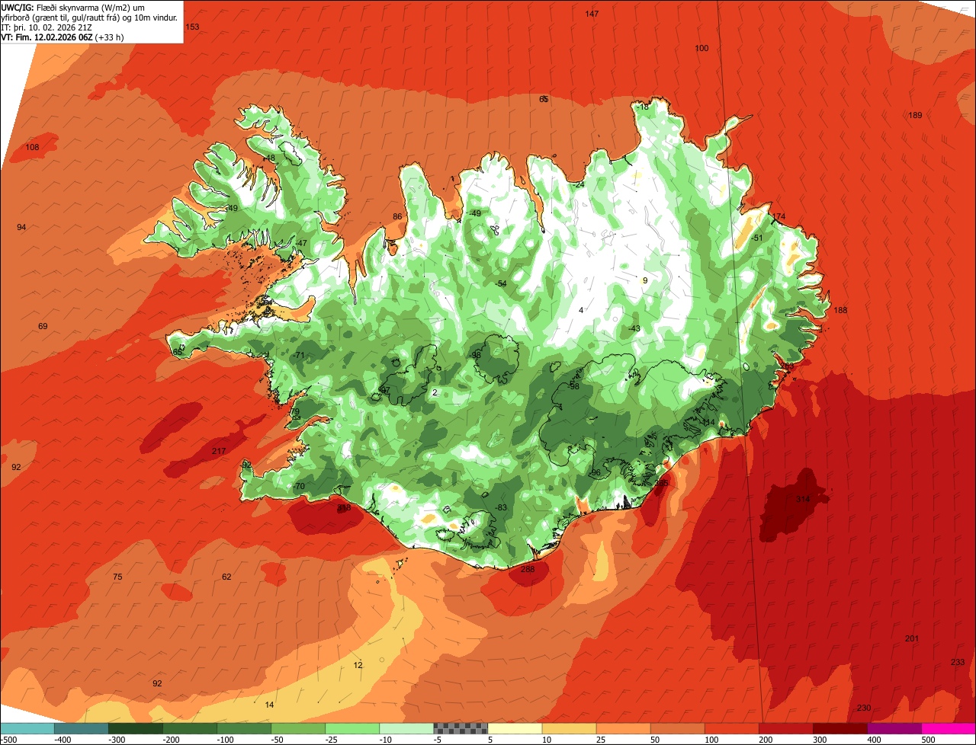Screen dimensions: 976x745
Task: Click the '-43' value on eastern Iceland
Action: [x=634, y=328]
